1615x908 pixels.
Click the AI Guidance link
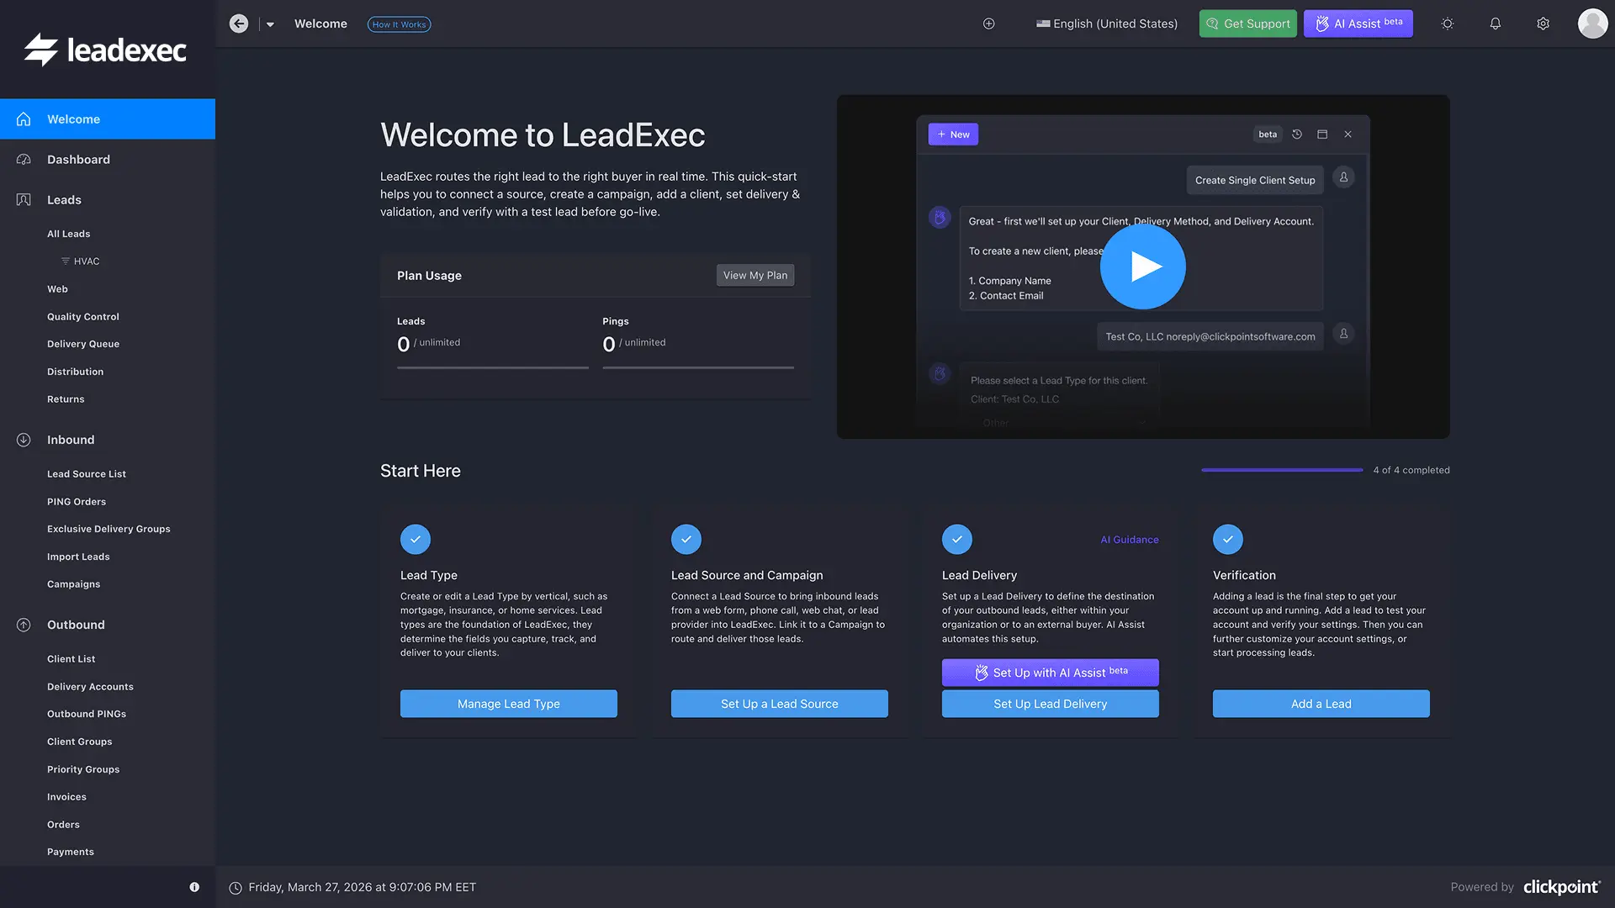(x=1130, y=540)
